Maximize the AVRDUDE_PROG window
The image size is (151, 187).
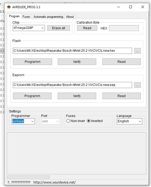pyautogui.click(x=131, y=7)
